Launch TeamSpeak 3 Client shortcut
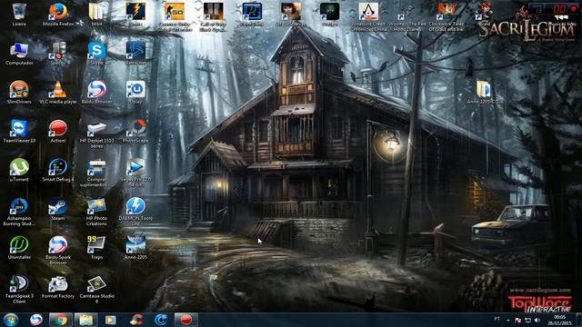Image resolution: width=582 pixels, height=327 pixels. [19, 289]
